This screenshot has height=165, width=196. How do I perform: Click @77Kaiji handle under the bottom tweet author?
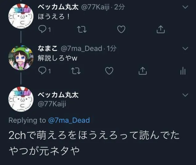(x=52, y=104)
